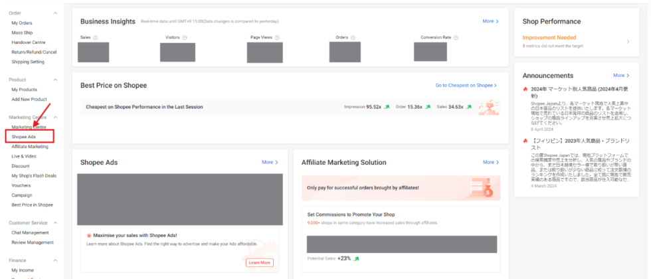Screen dimensions: 651x279
Task: Click the Improvement Needed status text
Action: [549, 37]
